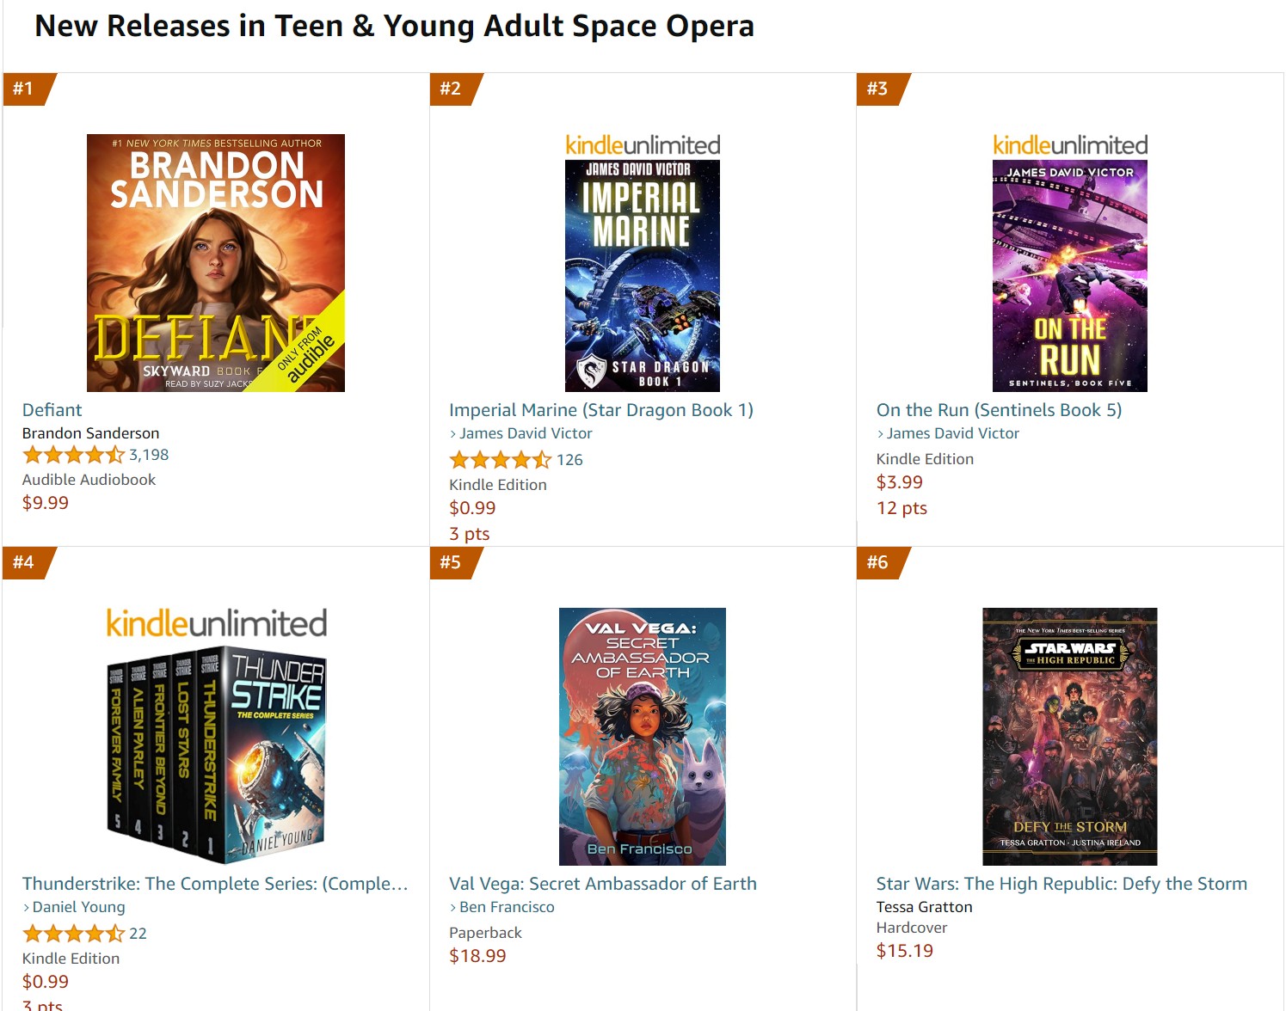
Task: Open On the Run (Sentinels Book 5) link
Action: (999, 410)
